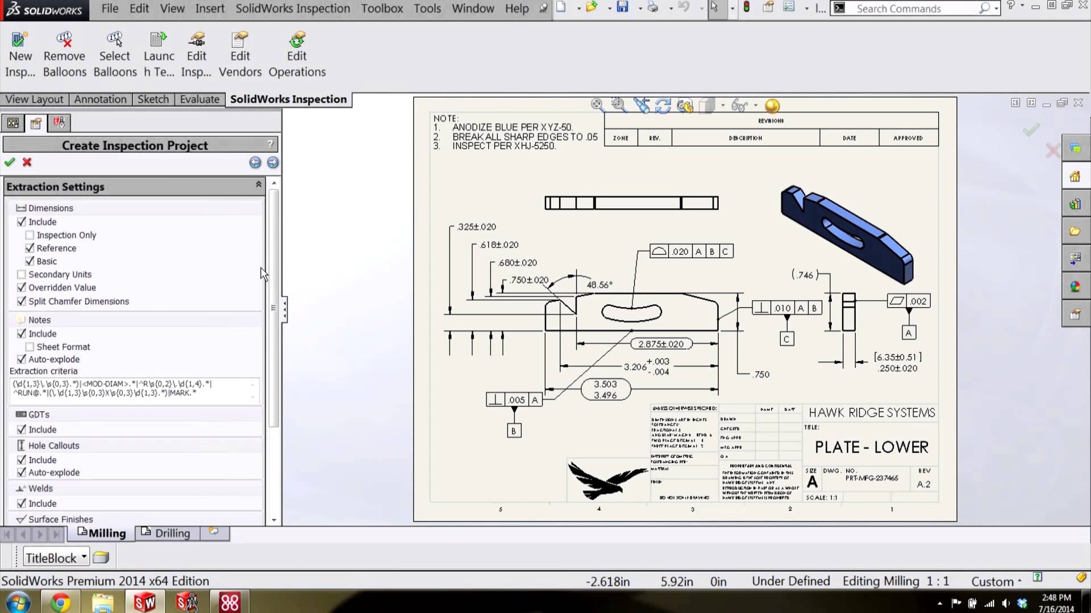Viewport: 1091px width, 613px height.
Task: Select the Edit Vendors tool
Action: (240, 51)
